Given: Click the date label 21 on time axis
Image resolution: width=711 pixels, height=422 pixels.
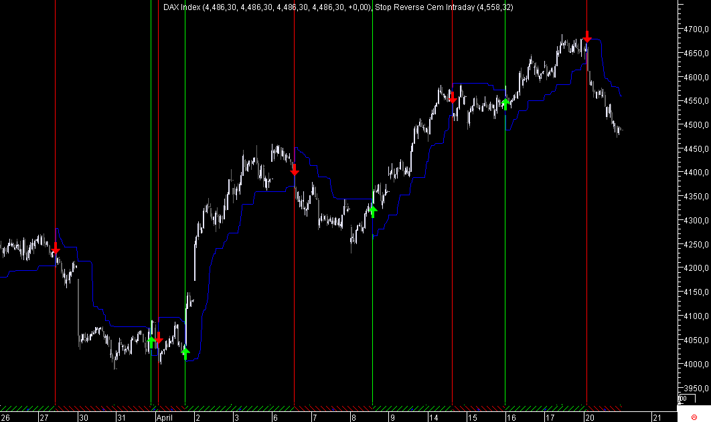Looking at the screenshot, I should click(657, 417).
